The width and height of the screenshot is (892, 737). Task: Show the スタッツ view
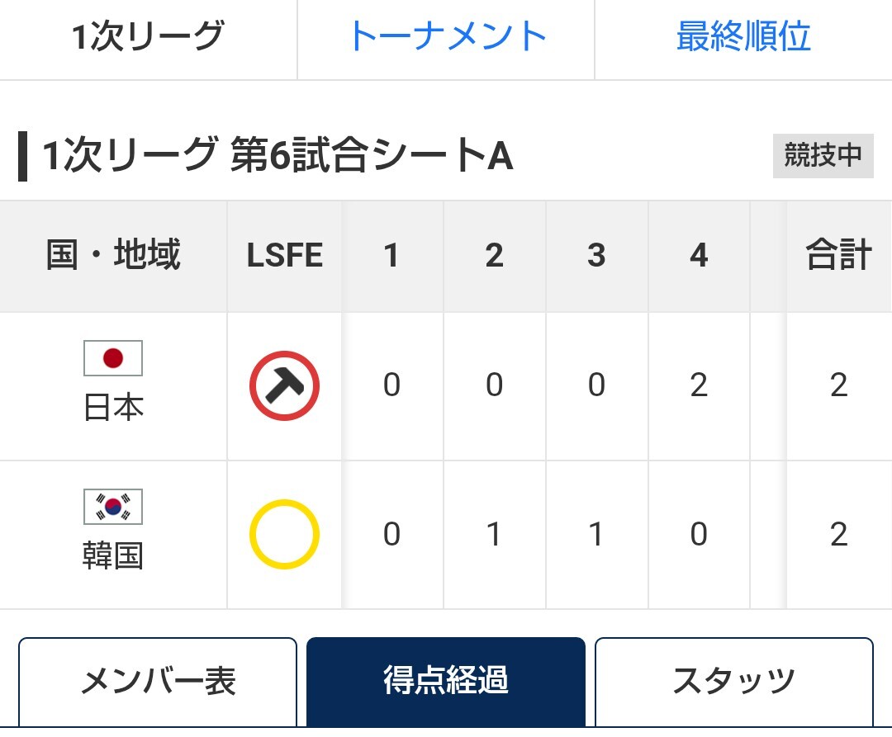(733, 682)
